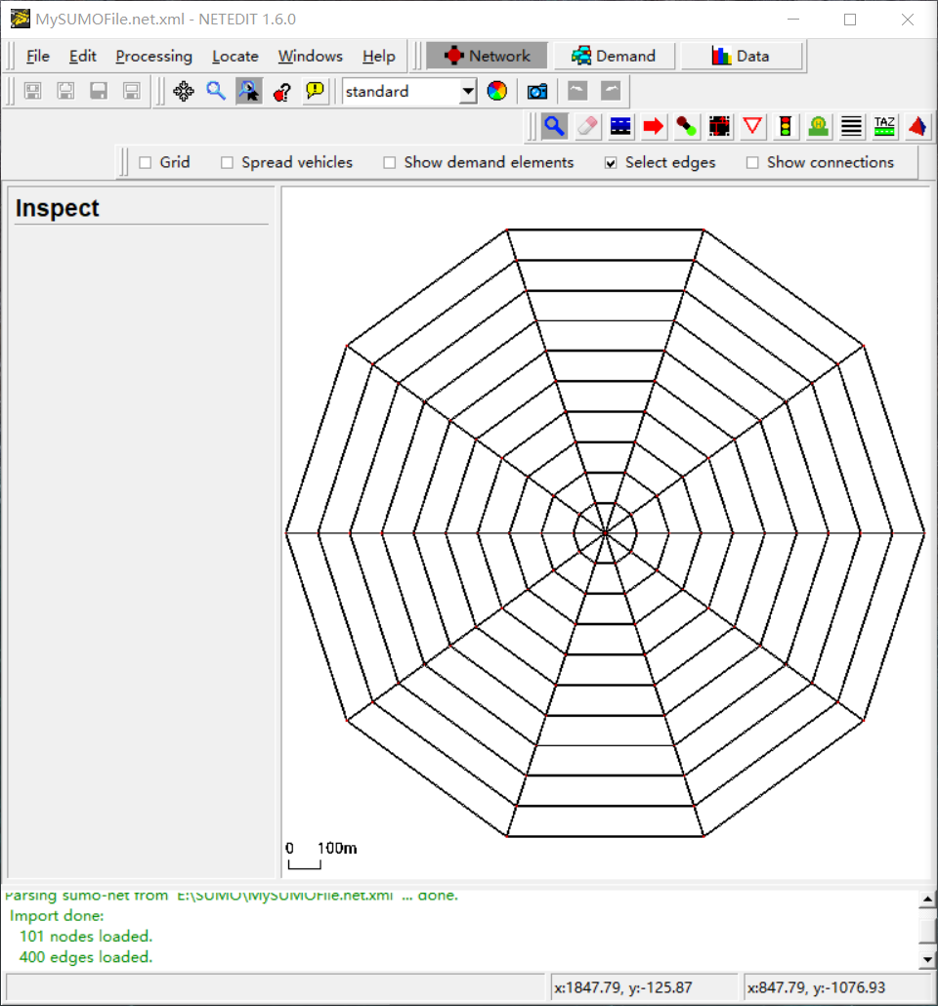The height and width of the screenshot is (1006, 938).
Task: Uncheck the Select edges checkbox
Action: pyautogui.click(x=610, y=162)
